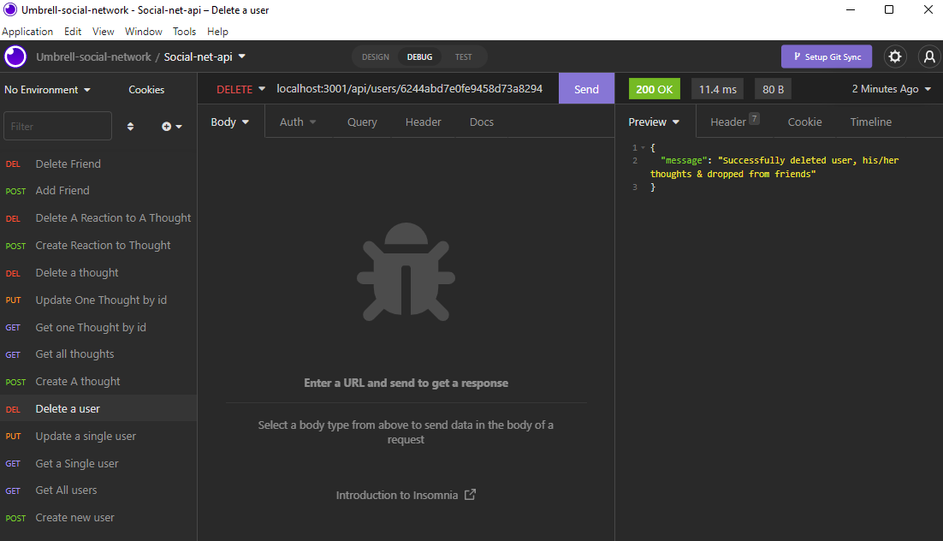Open the DELETE method dropdown
943x541 pixels.
tap(240, 88)
